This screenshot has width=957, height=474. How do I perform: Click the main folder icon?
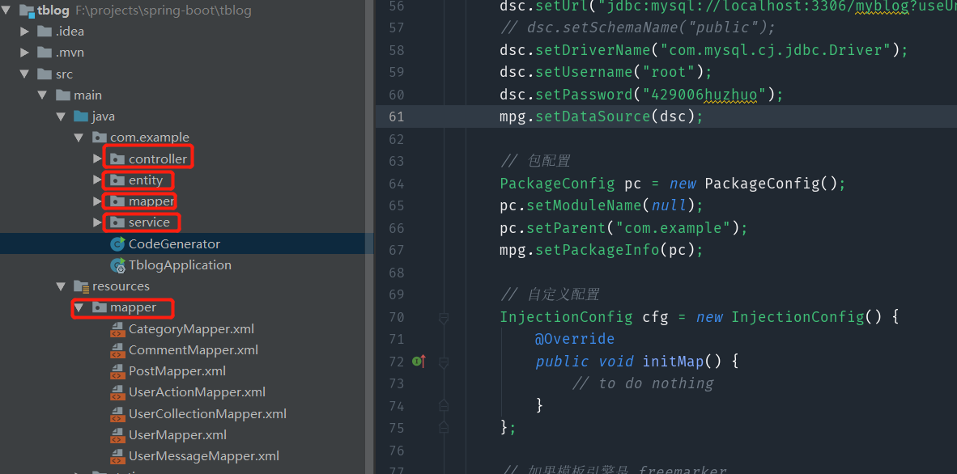63,95
